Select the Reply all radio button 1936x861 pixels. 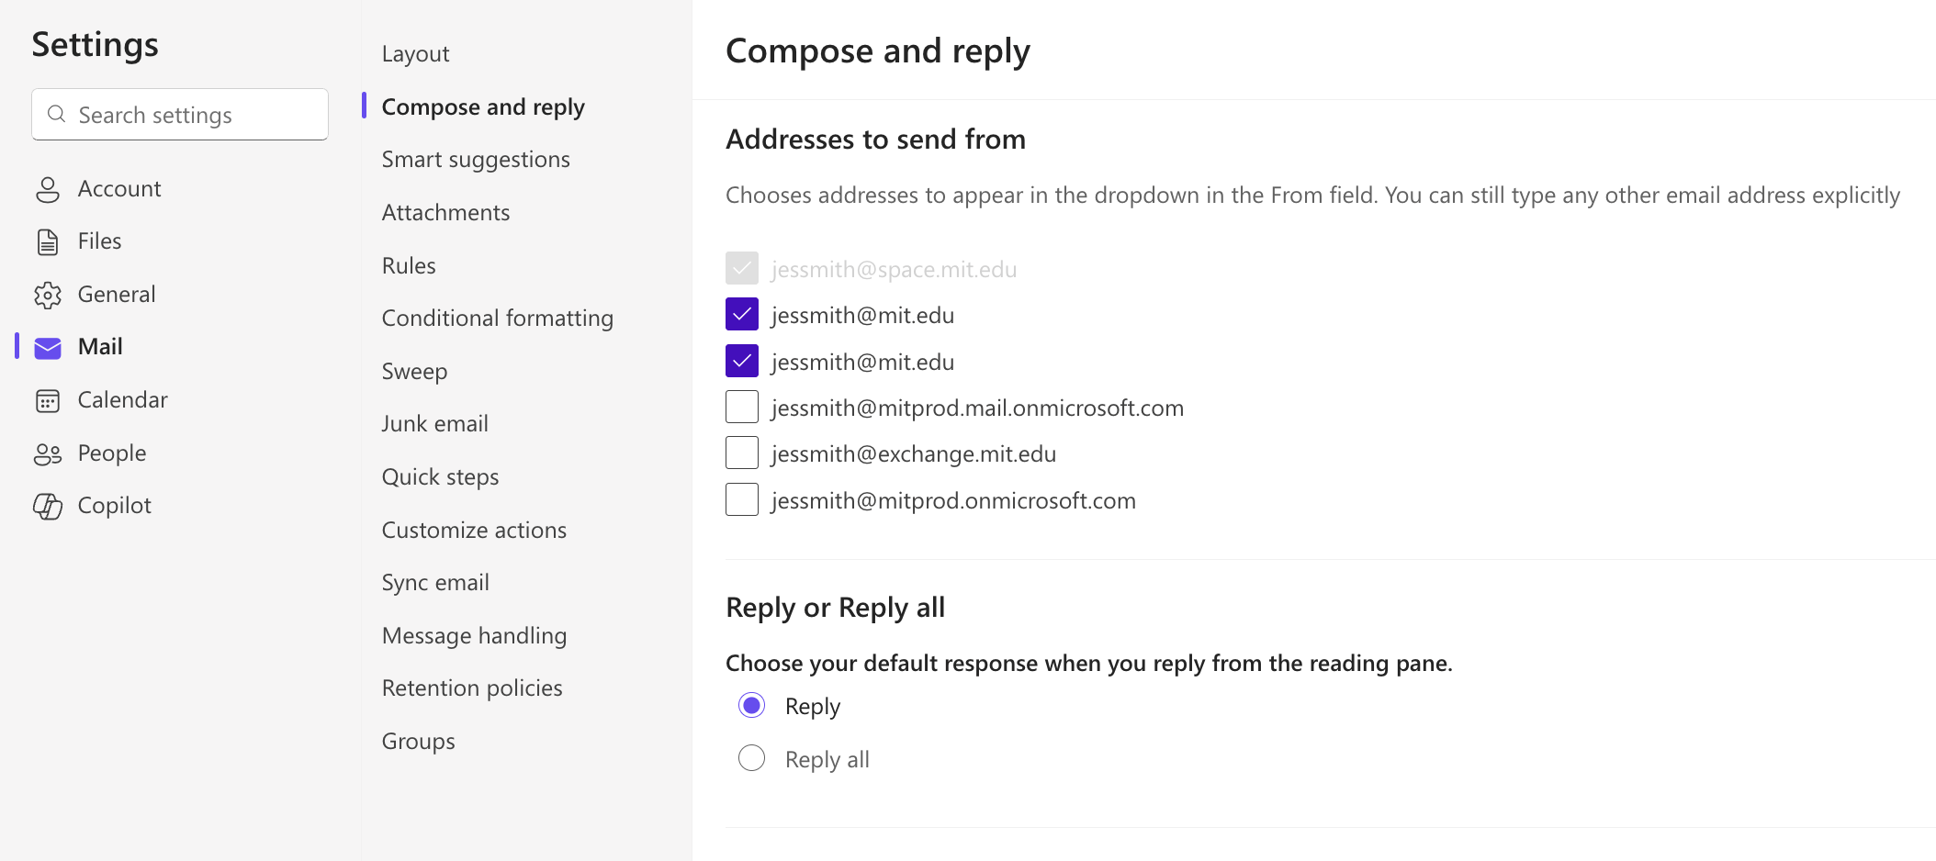(751, 758)
